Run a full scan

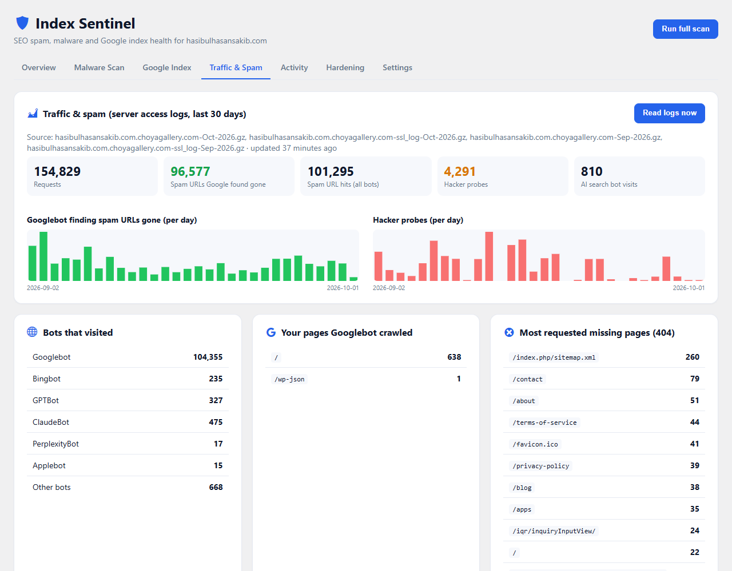pyautogui.click(x=685, y=29)
